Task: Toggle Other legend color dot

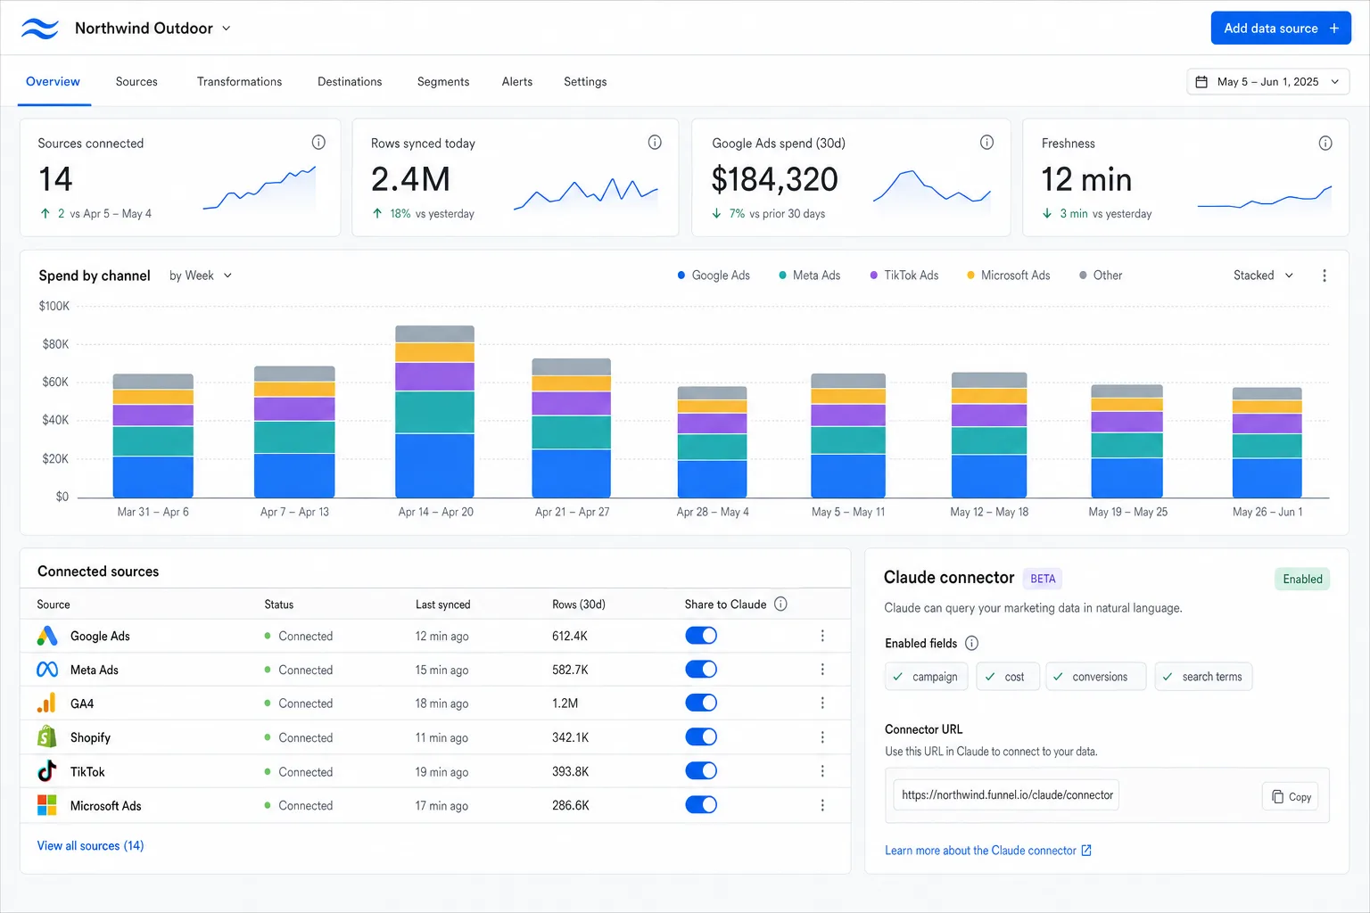Action: (x=1083, y=276)
